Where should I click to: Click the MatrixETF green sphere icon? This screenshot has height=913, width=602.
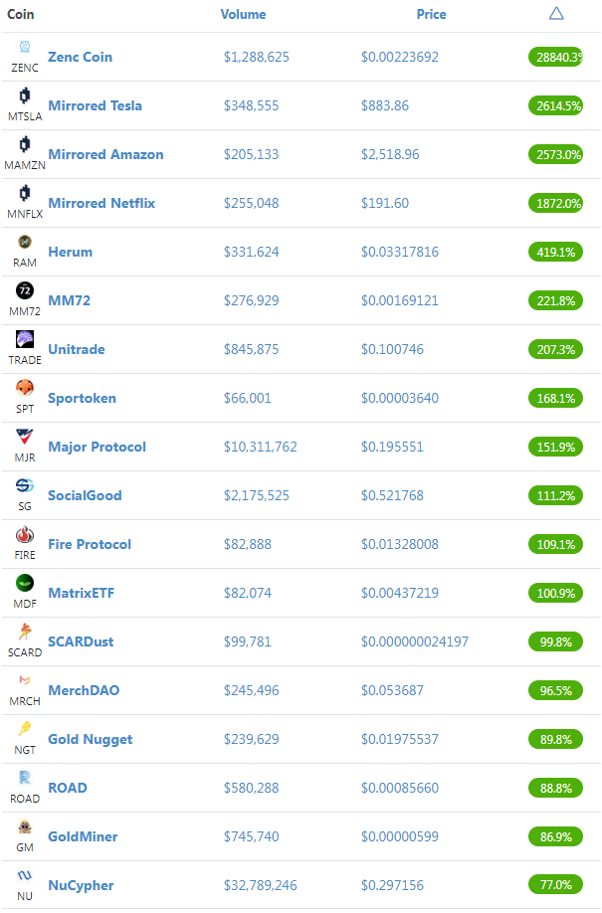point(25,583)
